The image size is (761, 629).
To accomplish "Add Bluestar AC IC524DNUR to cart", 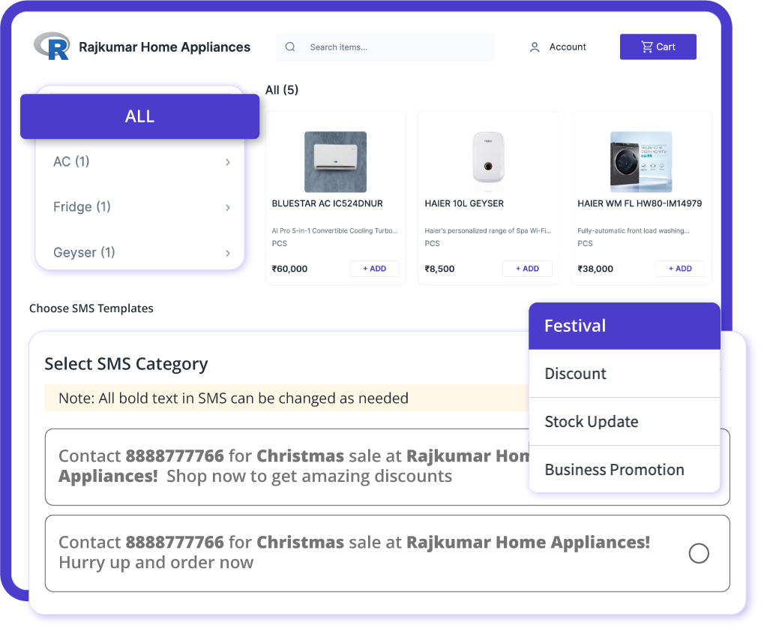I will (375, 269).
